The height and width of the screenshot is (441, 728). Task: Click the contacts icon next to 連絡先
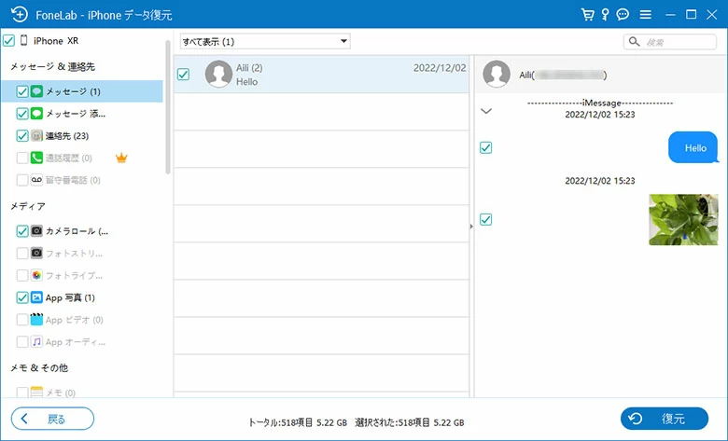click(x=36, y=135)
